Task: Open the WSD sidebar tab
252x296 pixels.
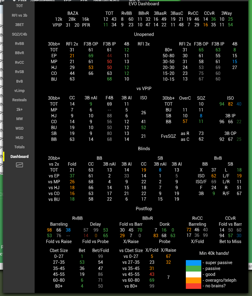Action: [x=19, y=128]
